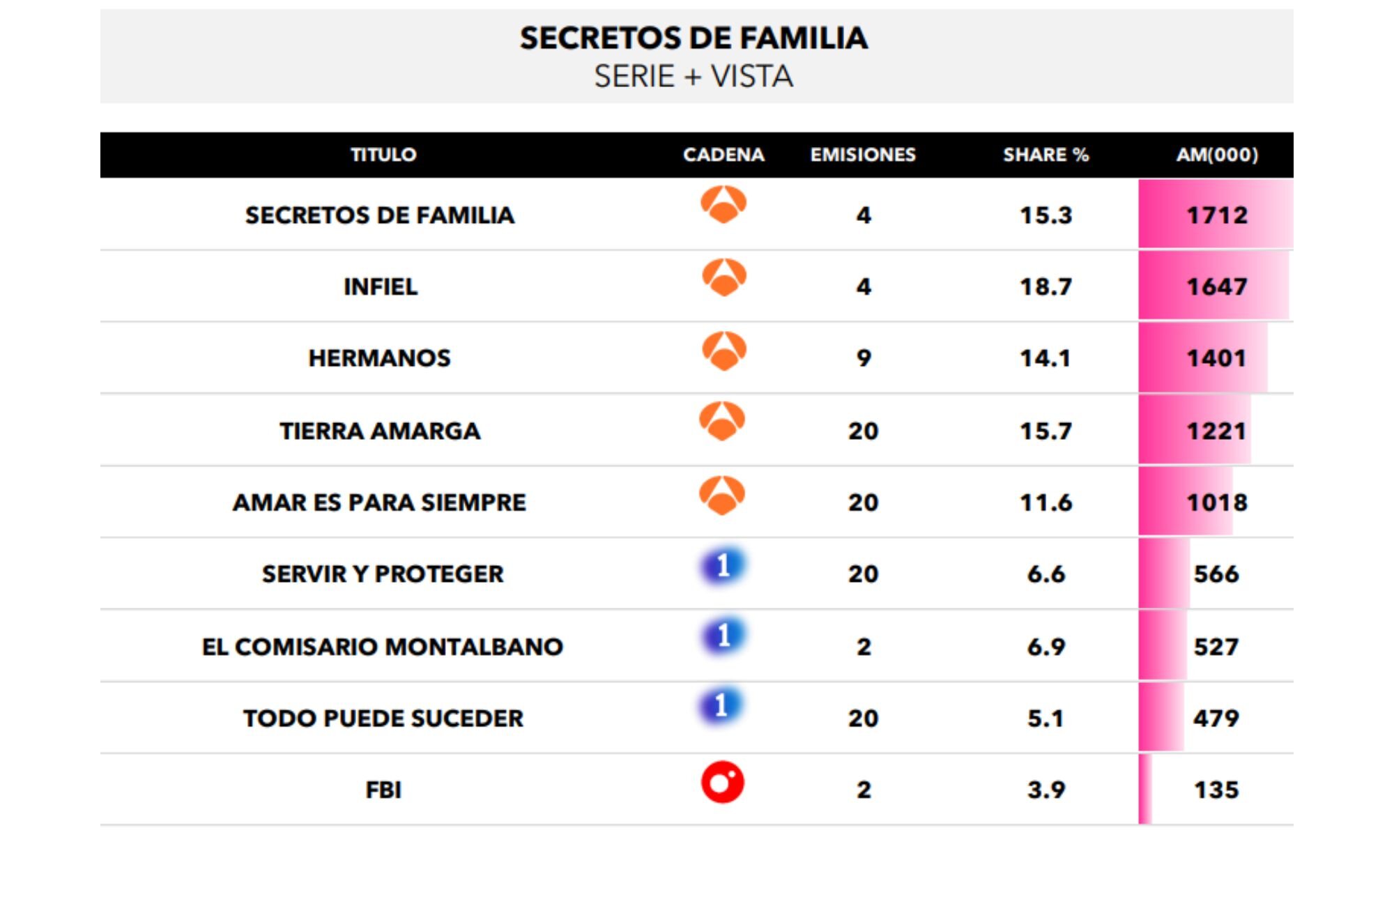Click Antena 3 logo in Amar es para siempre row
The width and height of the screenshot is (1394, 906).
(722, 495)
